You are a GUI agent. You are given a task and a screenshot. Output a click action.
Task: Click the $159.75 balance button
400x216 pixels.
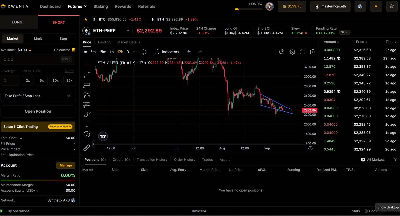coord(292,6)
